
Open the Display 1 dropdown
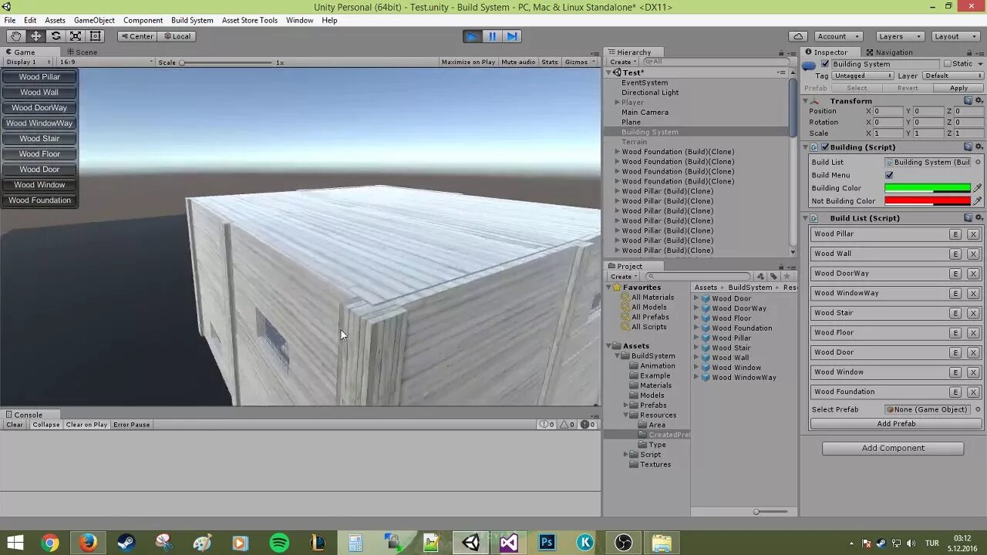click(x=27, y=62)
